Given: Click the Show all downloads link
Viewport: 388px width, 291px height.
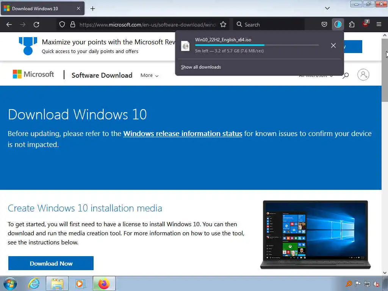Looking at the screenshot, I should [x=201, y=67].
